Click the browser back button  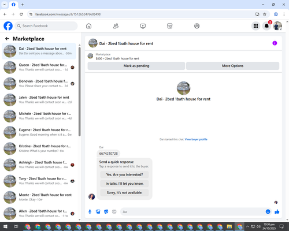[5, 14]
